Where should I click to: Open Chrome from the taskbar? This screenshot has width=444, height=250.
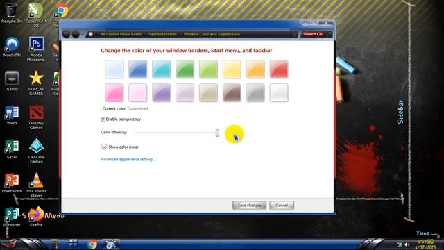92,244
